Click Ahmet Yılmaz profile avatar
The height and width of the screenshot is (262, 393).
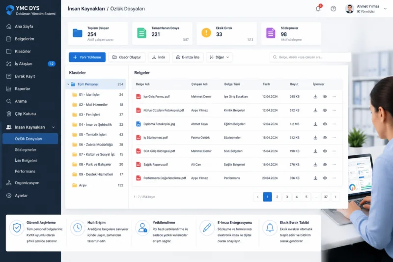point(349,9)
